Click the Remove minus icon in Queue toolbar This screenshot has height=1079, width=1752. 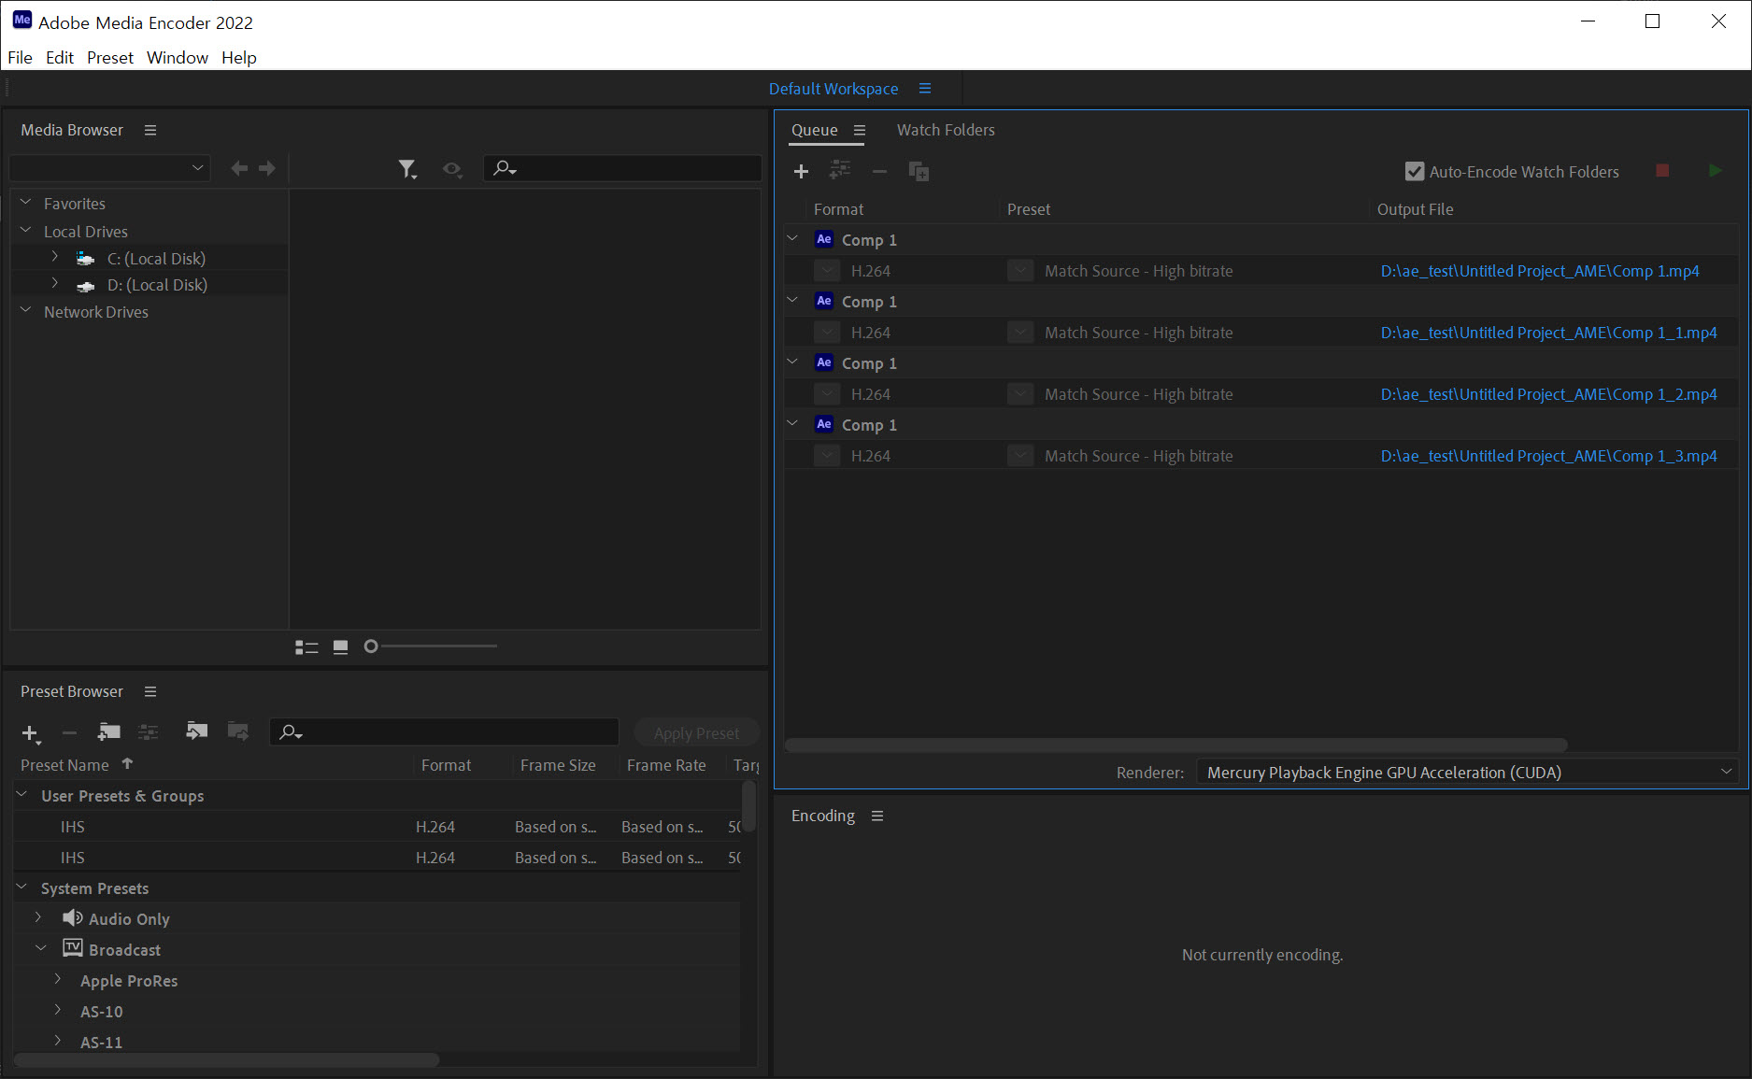(879, 171)
